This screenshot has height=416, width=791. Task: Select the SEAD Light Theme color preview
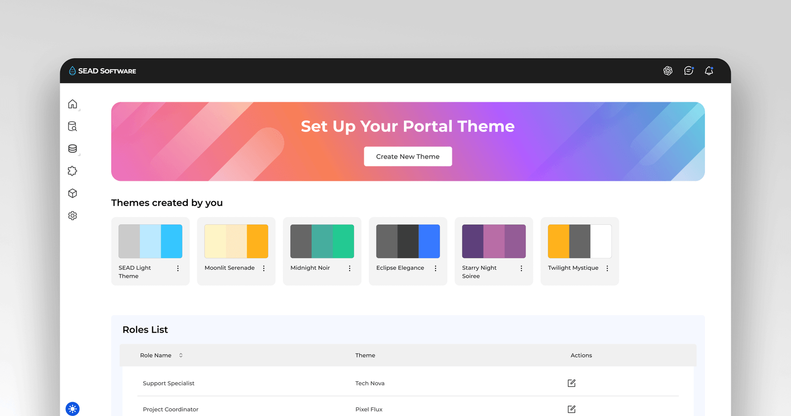[150, 242]
